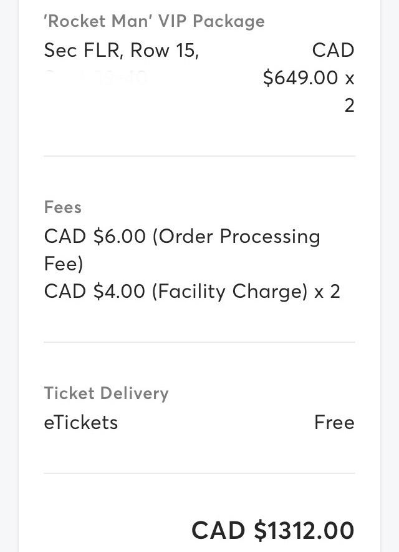Select the CAD $1312.00 order total
The height and width of the screenshot is (552, 399).
pos(272,531)
